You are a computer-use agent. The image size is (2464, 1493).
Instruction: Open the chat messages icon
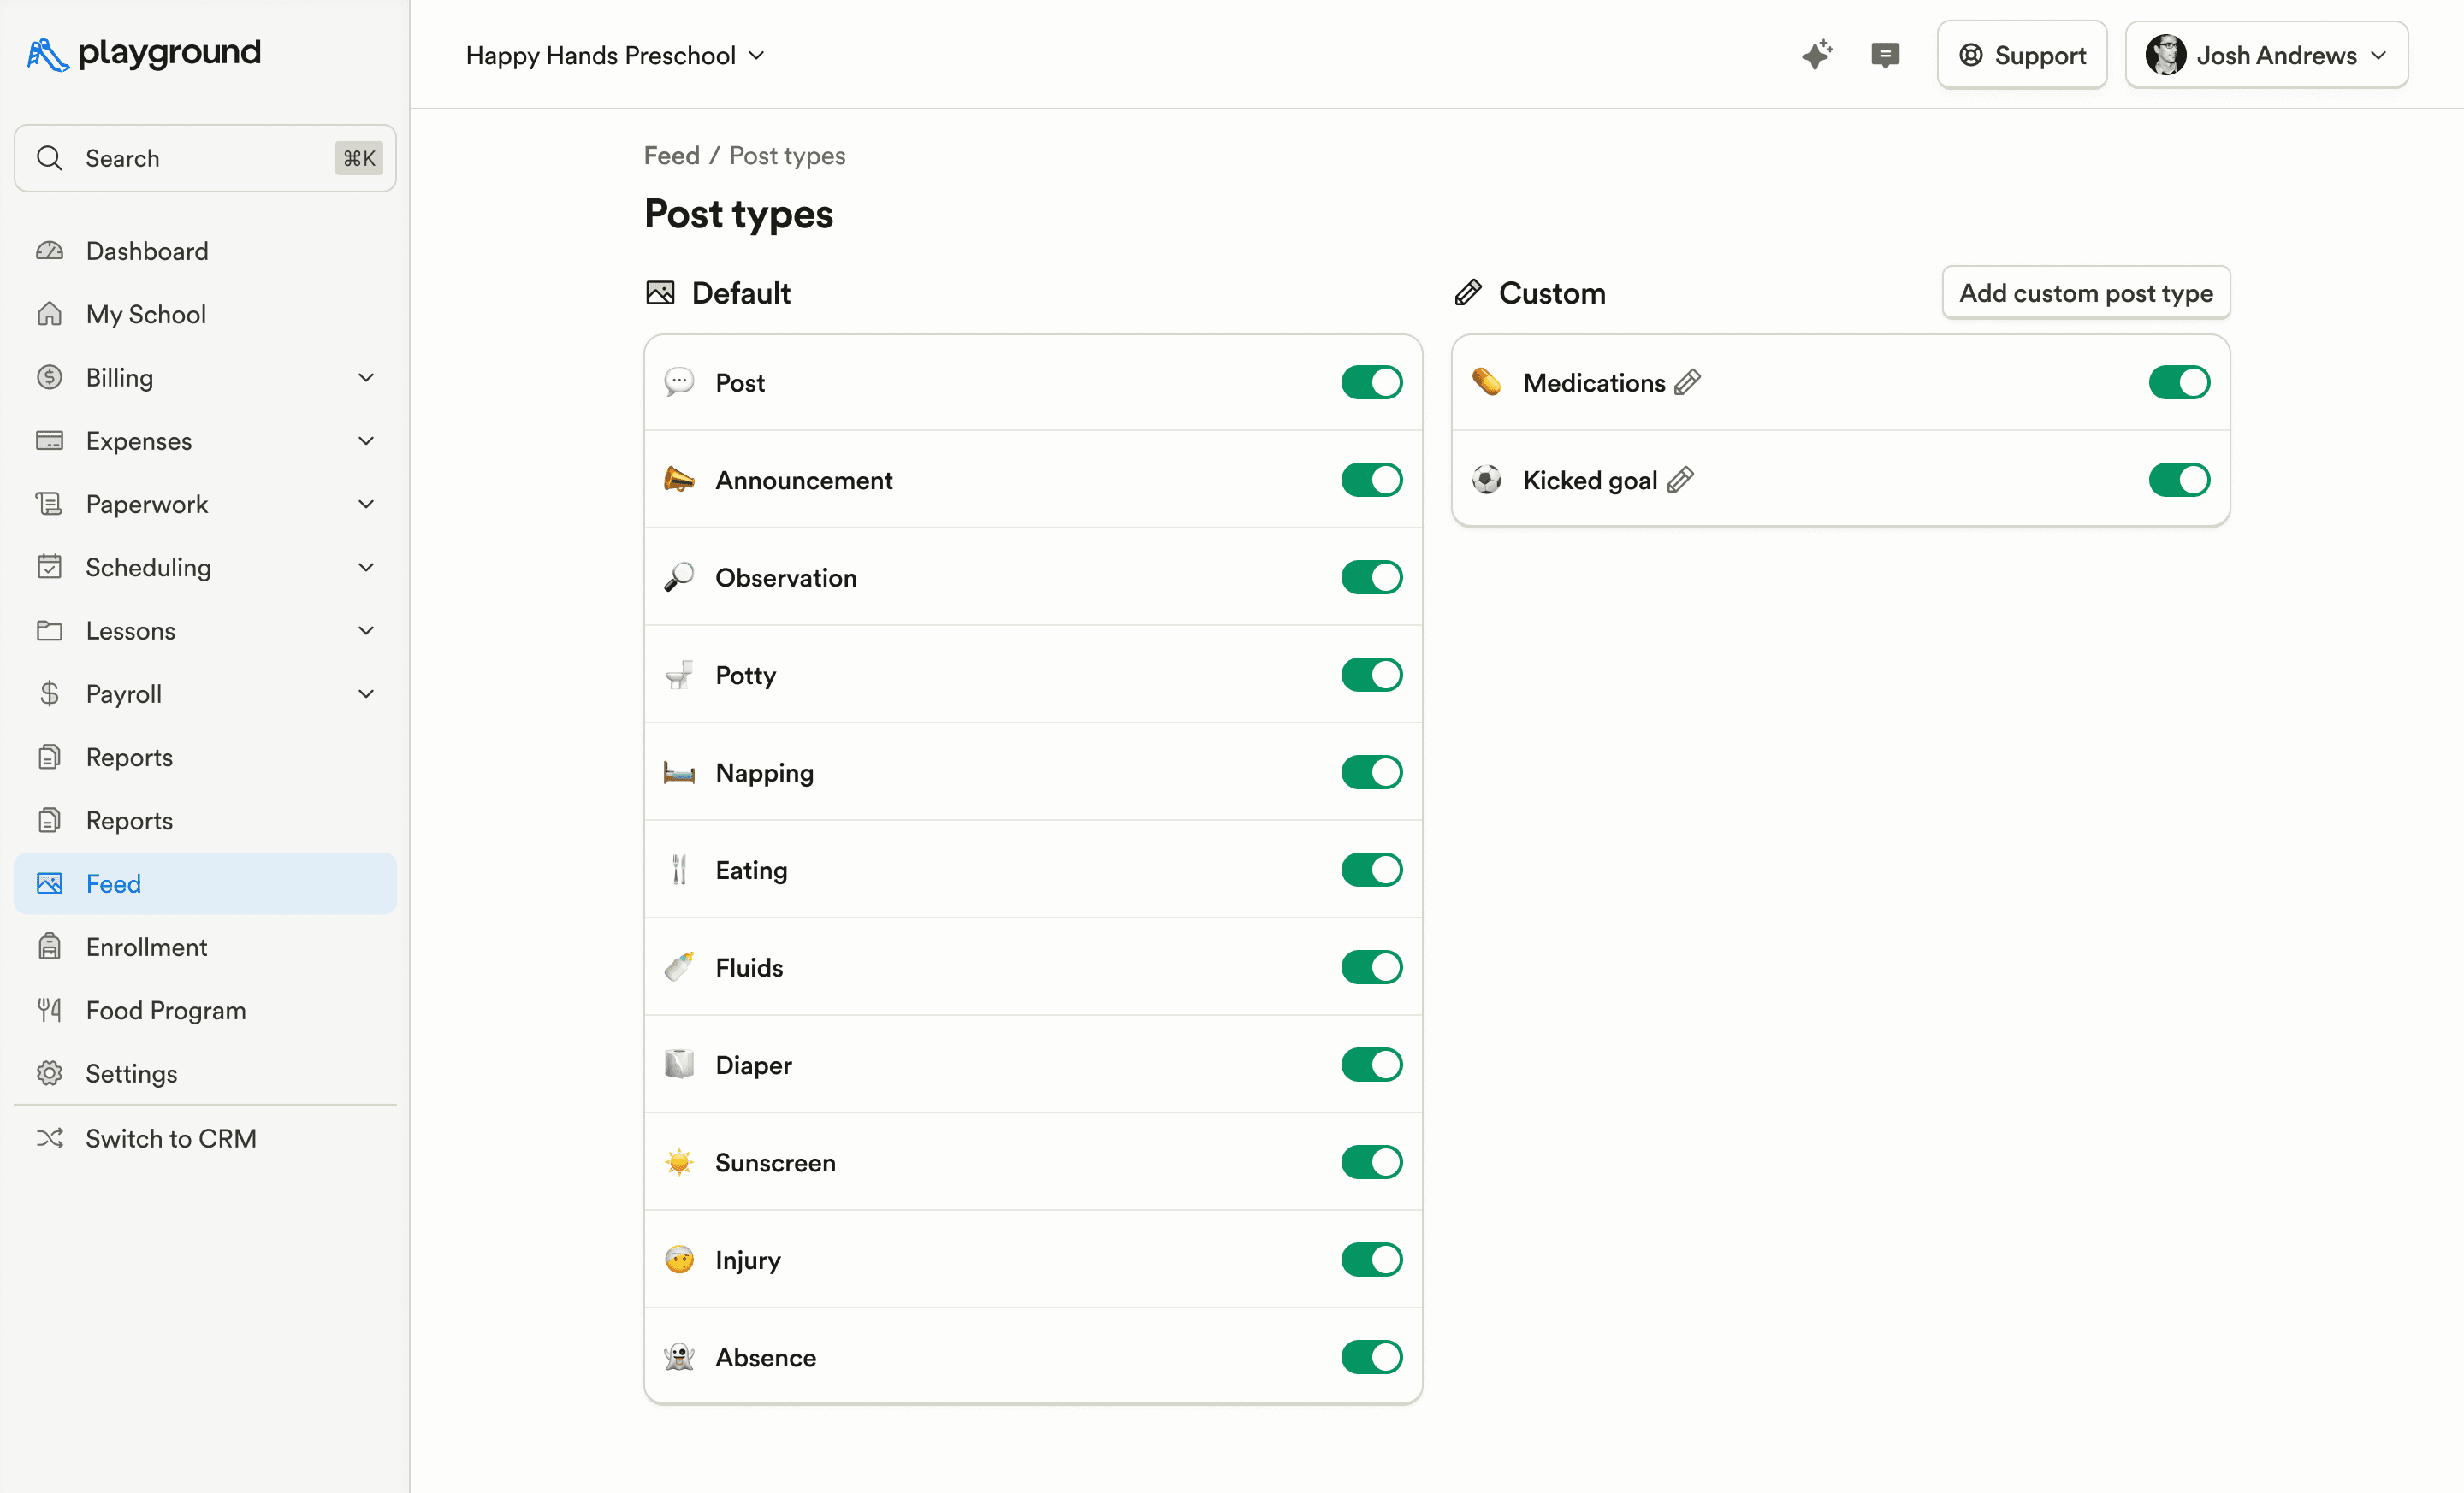tap(1884, 55)
